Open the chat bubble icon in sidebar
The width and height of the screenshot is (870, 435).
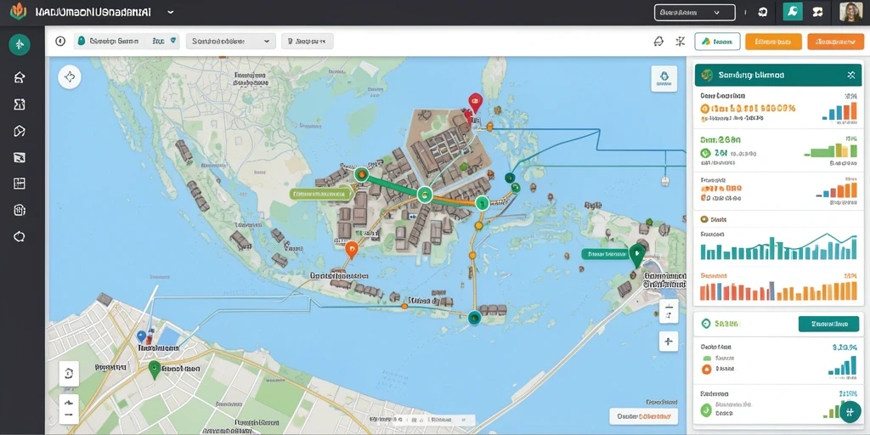(x=20, y=237)
